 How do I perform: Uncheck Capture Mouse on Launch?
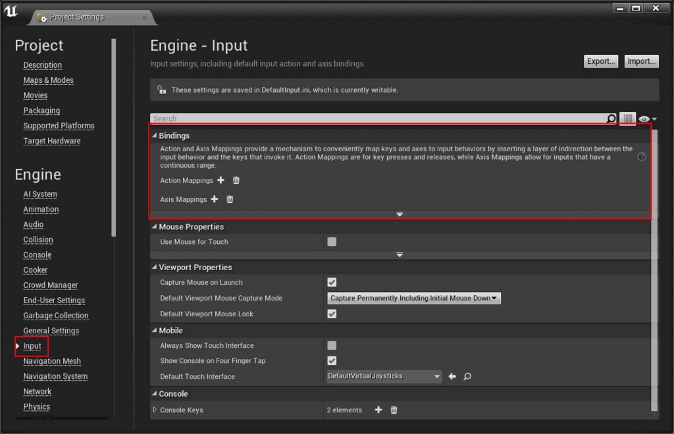click(x=332, y=282)
